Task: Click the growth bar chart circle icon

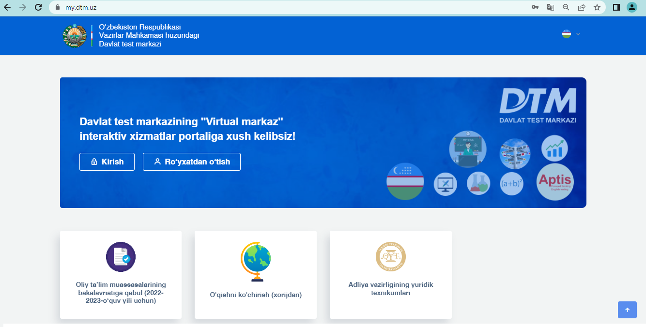Action: point(554,148)
